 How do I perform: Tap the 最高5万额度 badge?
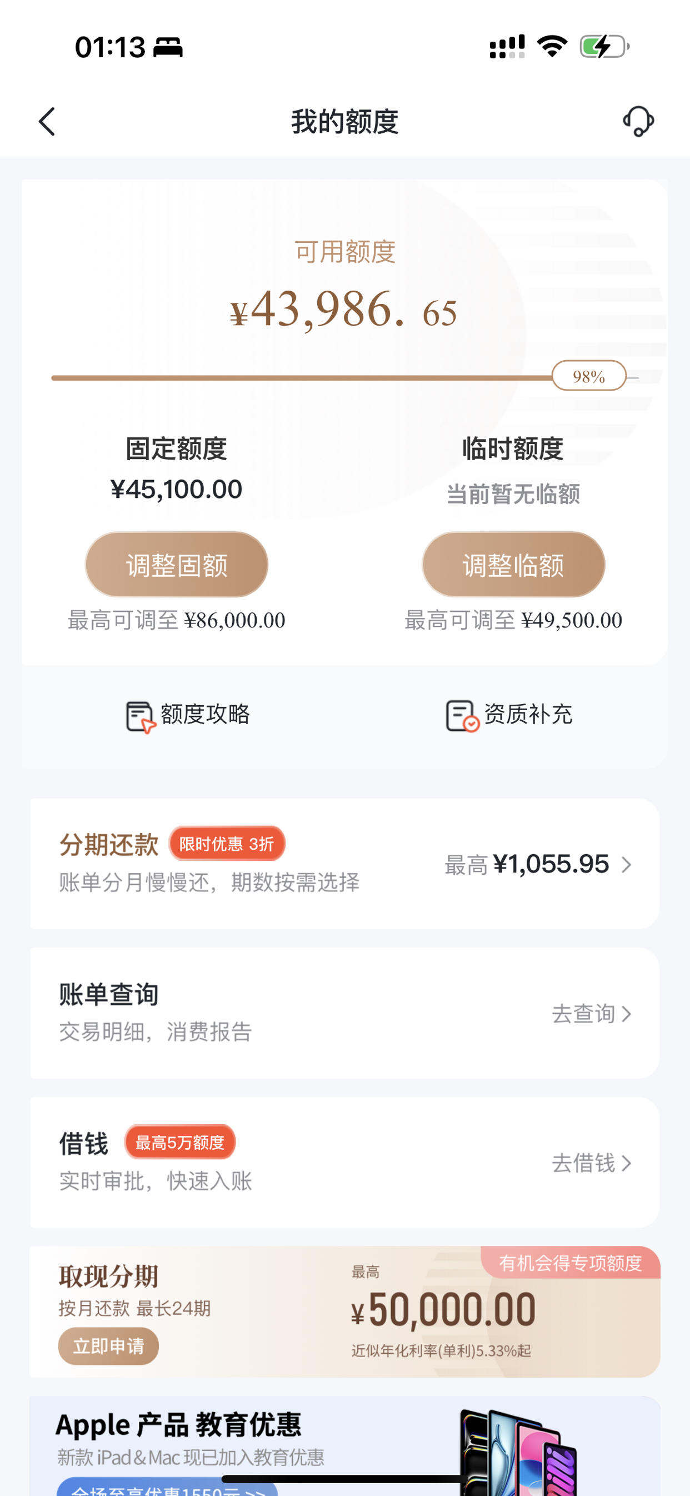(x=180, y=1143)
